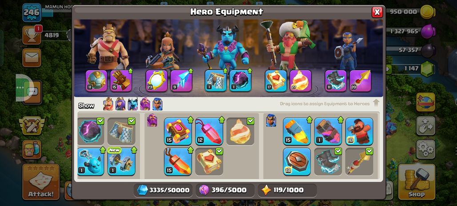
Task: Toggle Royal Champion filter in Show row
Action: (x=157, y=104)
